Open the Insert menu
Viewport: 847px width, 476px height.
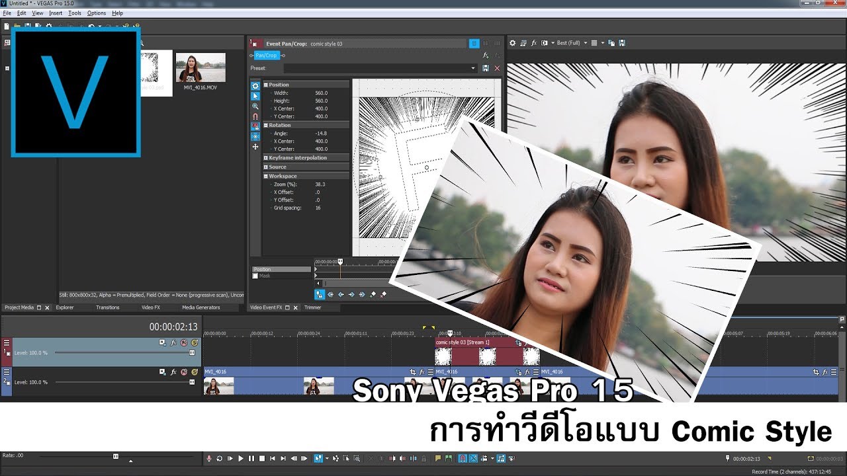pyautogui.click(x=56, y=13)
